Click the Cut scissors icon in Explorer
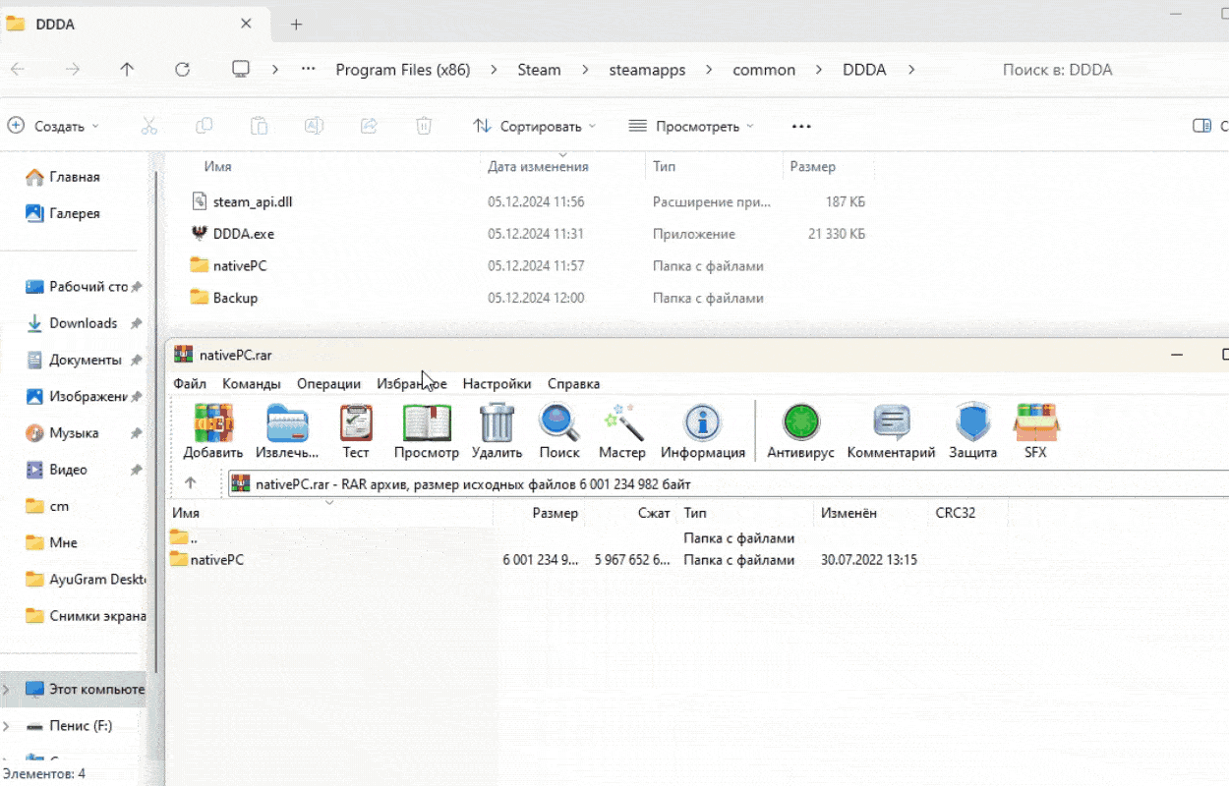This screenshot has height=786, width=1229. coord(149,126)
